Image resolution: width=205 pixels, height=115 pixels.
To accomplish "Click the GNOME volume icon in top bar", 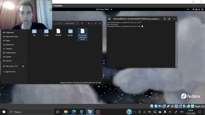I will (199, 9).
